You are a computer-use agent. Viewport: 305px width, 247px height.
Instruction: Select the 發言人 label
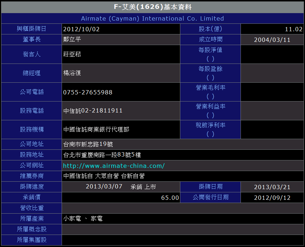point(32,54)
